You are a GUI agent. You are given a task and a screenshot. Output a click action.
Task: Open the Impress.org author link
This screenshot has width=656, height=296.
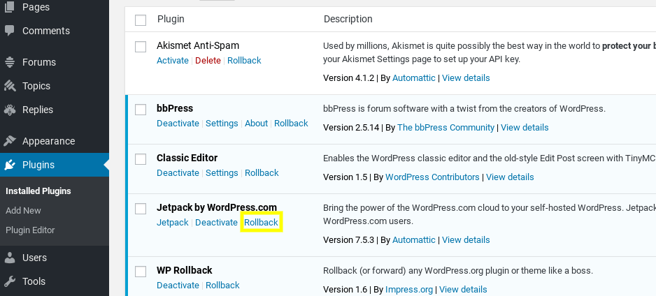(409, 290)
